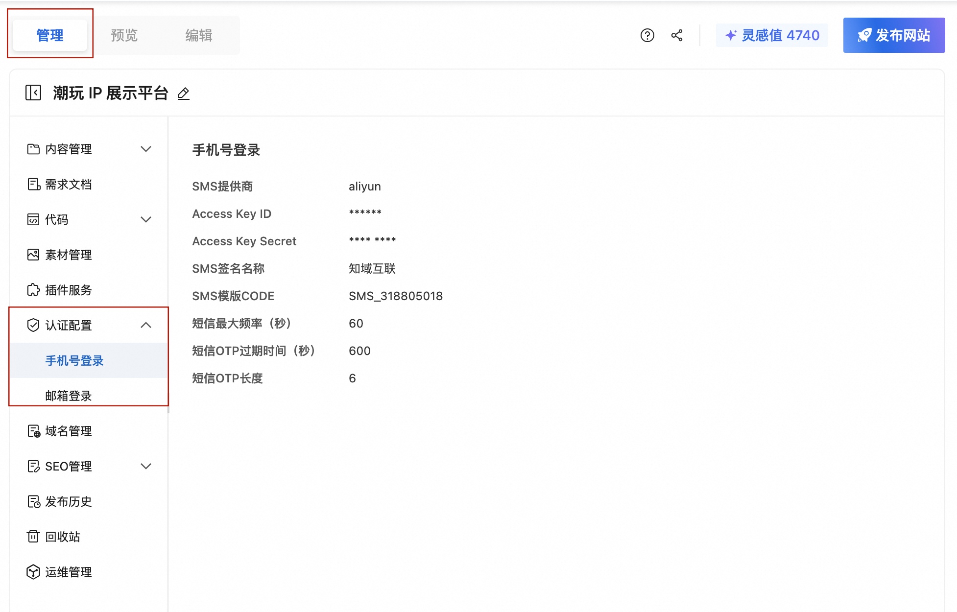This screenshot has width=957, height=612.
Task: Open the 灵感值 4740 balance
Action: pyautogui.click(x=772, y=35)
